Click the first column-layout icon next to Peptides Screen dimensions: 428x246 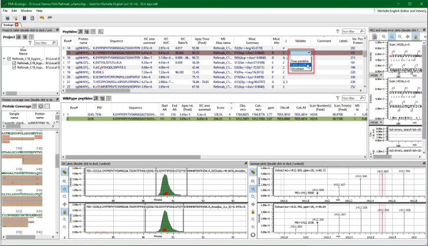[x=81, y=32]
